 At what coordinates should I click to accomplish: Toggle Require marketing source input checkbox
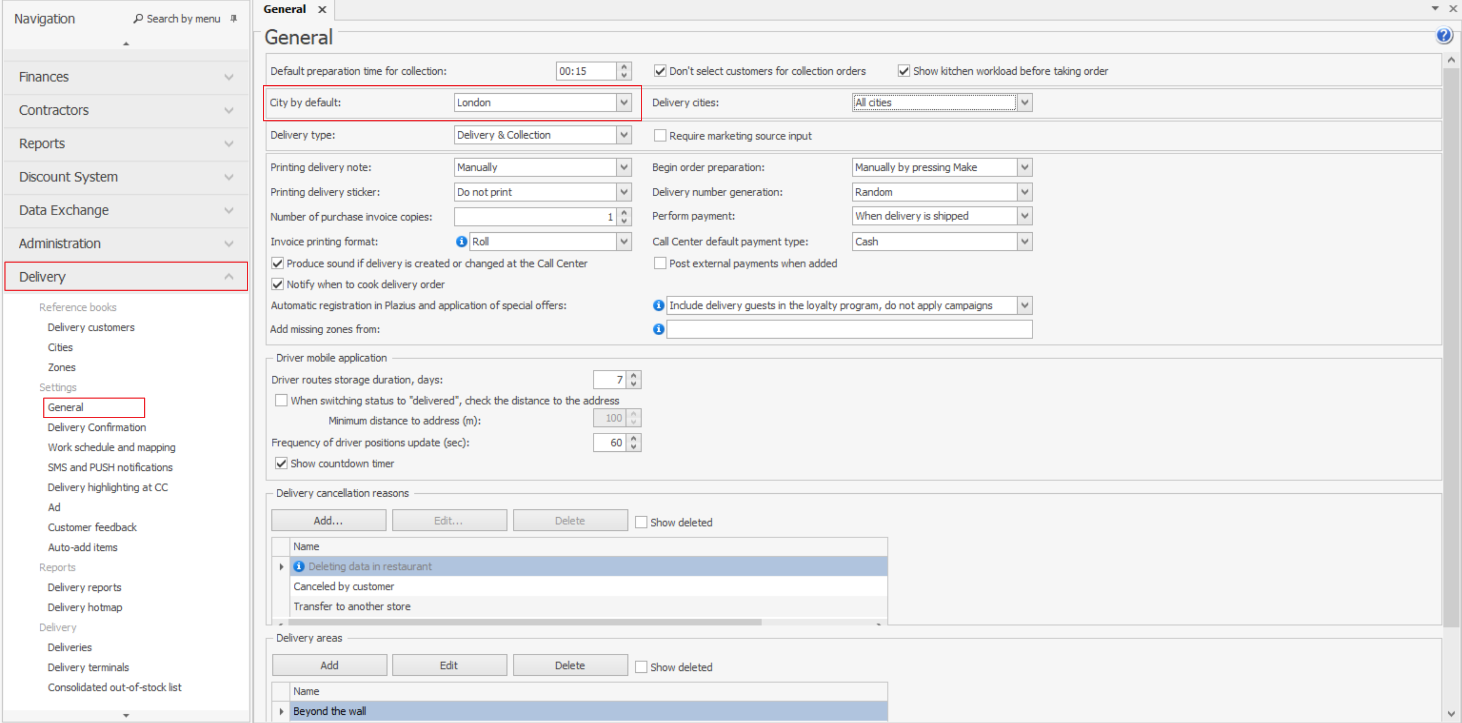pyautogui.click(x=659, y=136)
